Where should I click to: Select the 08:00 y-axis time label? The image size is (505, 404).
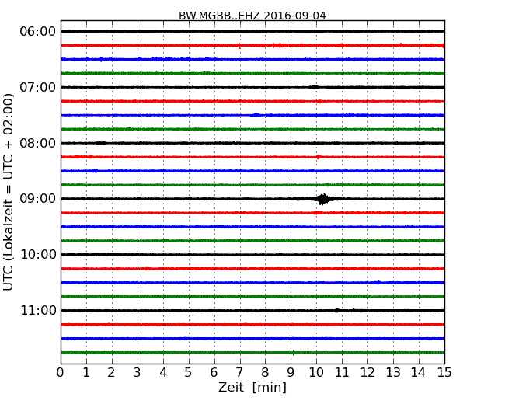pyautogui.click(x=38, y=143)
